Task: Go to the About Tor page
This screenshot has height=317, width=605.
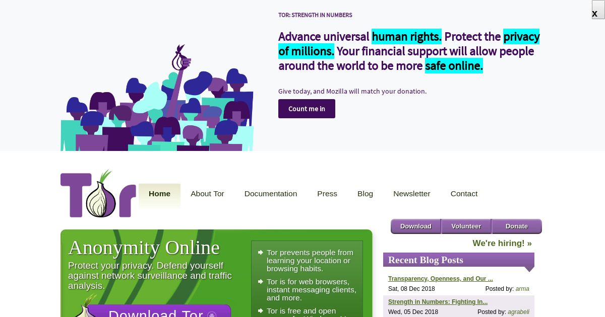Action: 207,194
